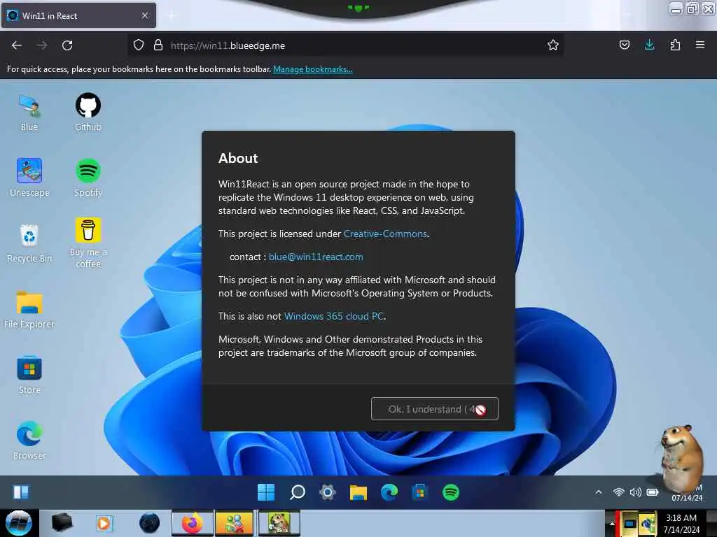Click the blue@win11react.com contact link

316,257
